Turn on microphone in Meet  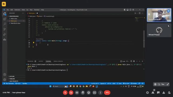click(x=65, y=93)
